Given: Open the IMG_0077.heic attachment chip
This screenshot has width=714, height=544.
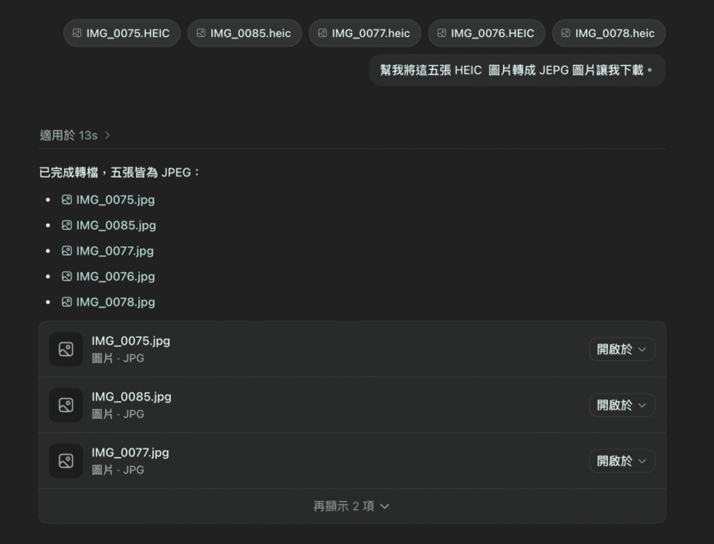Looking at the screenshot, I should (365, 33).
